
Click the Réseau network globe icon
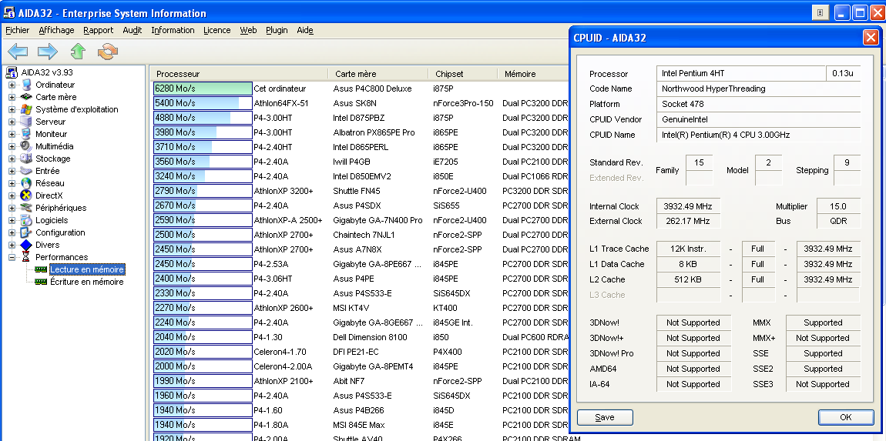tap(26, 183)
